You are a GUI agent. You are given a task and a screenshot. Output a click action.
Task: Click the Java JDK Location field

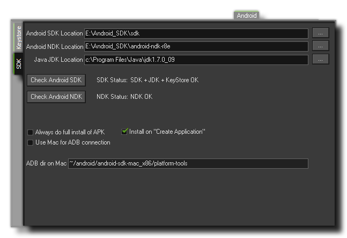pos(196,60)
